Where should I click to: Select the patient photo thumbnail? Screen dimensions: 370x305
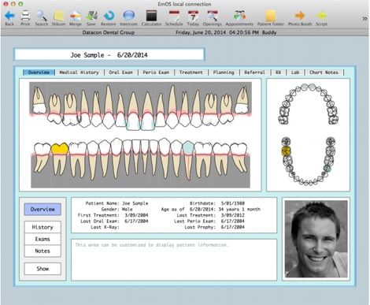(x=316, y=239)
